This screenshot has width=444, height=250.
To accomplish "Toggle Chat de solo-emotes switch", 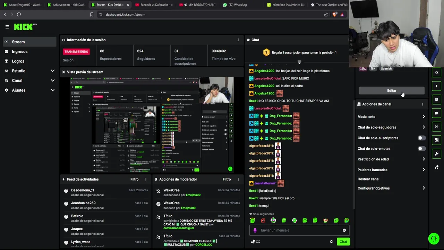I will tap(421, 149).
